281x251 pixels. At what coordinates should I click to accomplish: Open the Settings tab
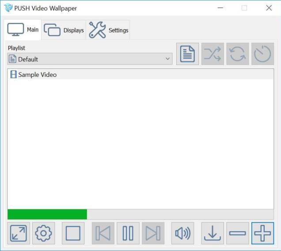coord(108,30)
